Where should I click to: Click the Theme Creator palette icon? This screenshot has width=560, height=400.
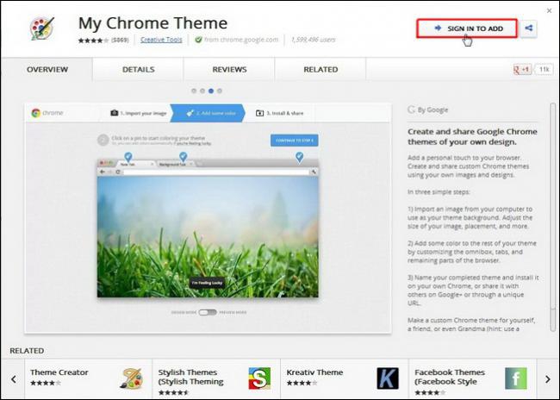[132, 378]
